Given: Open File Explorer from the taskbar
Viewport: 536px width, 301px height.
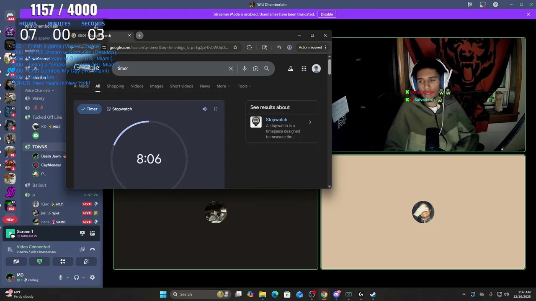Looking at the screenshot, I should [263, 294].
